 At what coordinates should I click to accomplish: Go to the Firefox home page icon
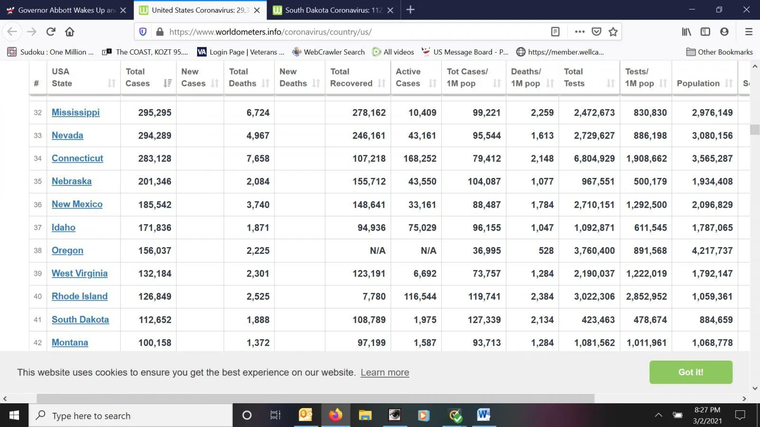[x=70, y=32]
